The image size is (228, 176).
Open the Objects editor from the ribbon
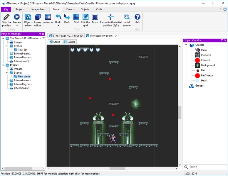coord(28,17)
